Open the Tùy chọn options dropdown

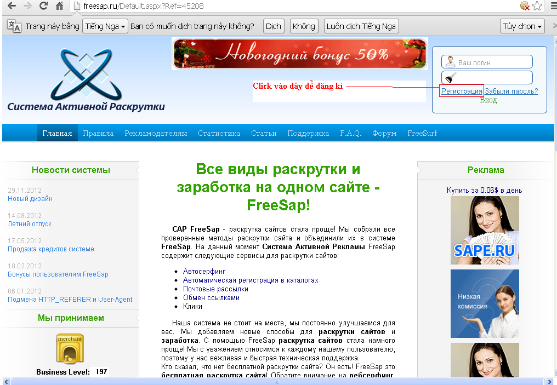coord(522,26)
